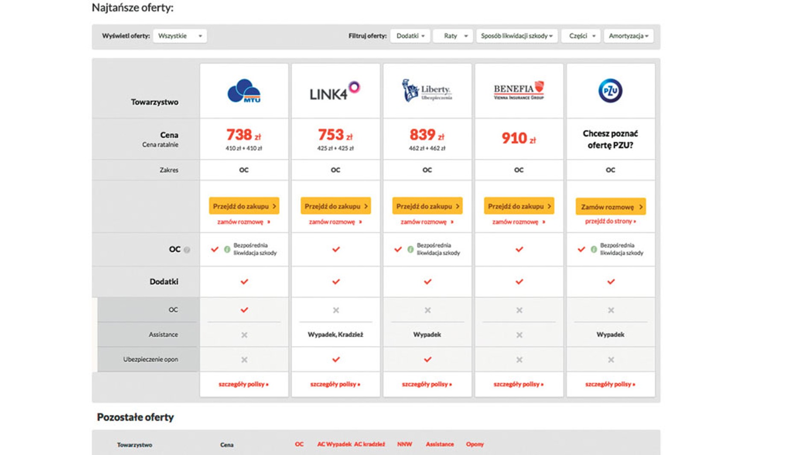Open the Sposób likwidacji szkody filter
803x455 pixels.
(x=516, y=36)
